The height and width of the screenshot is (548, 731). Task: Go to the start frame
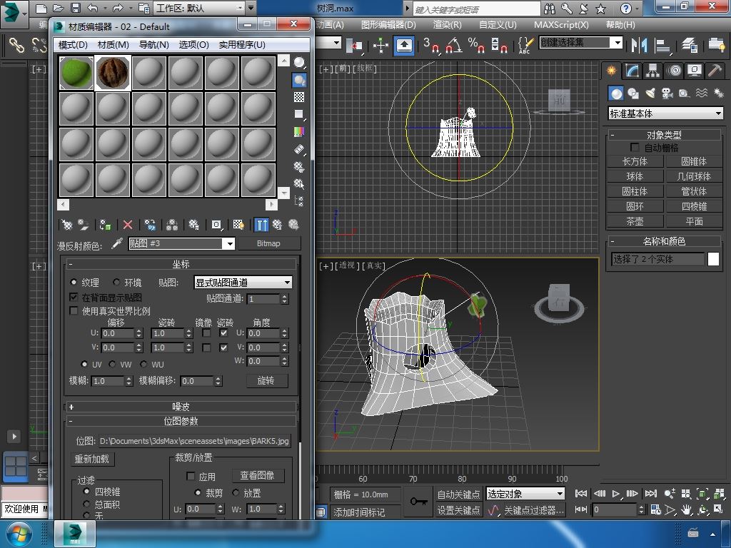tap(581, 494)
